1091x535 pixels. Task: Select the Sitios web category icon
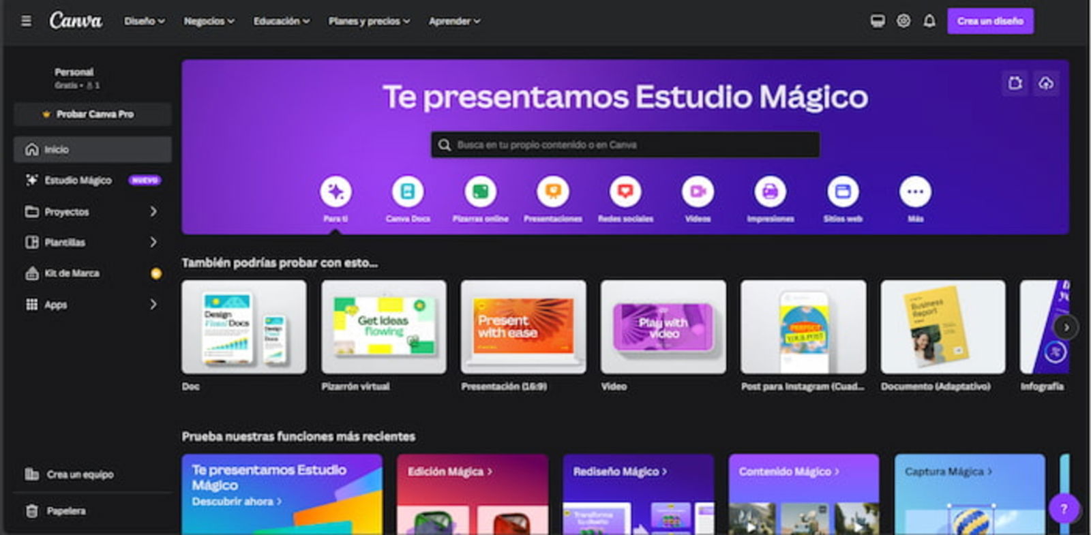[x=843, y=192]
